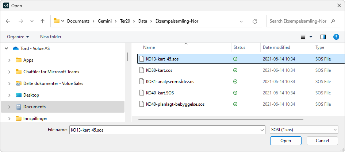The height and width of the screenshot is (152, 345).
Task: Click the navigation pane vertical scrollbar
Action: coord(128,56)
